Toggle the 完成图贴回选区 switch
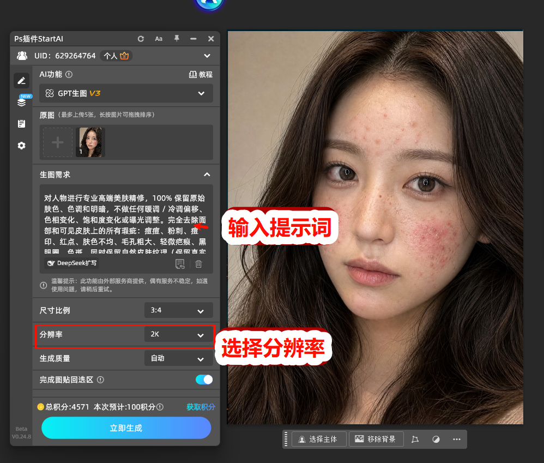Viewport: 544px width, 463px height. tap(204, 380)
